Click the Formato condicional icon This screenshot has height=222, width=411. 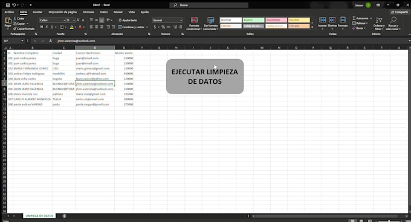coord(194,21)
